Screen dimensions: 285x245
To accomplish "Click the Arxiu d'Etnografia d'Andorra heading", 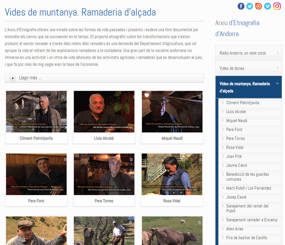I will tap(237, 28).
